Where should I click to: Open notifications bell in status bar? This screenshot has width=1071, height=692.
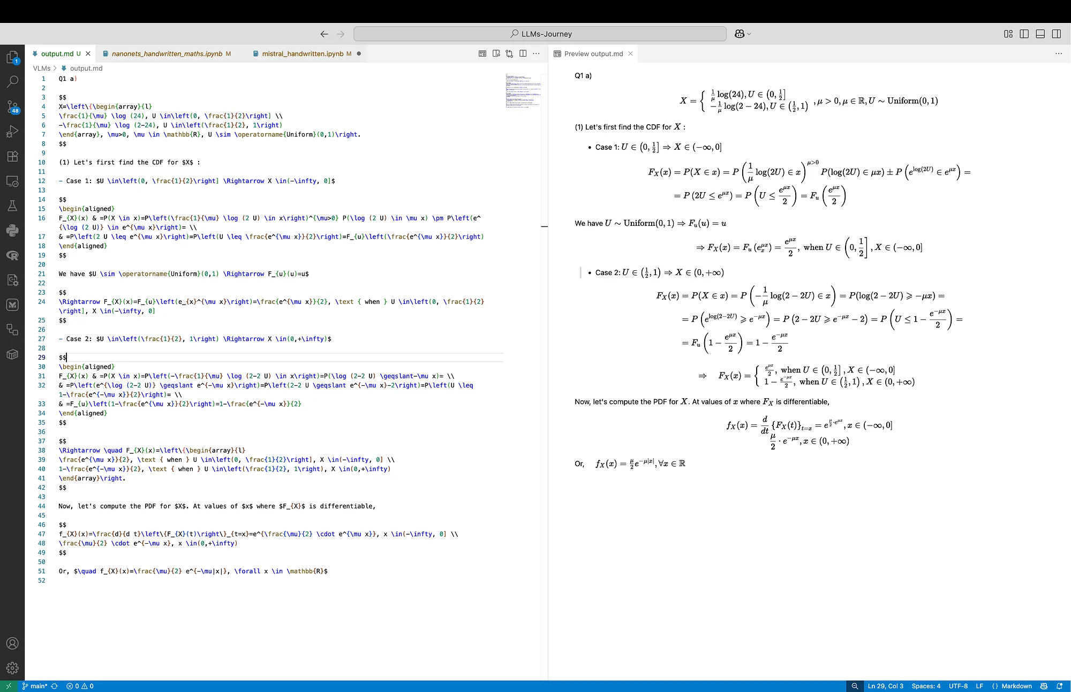[x=1059, y=686]
